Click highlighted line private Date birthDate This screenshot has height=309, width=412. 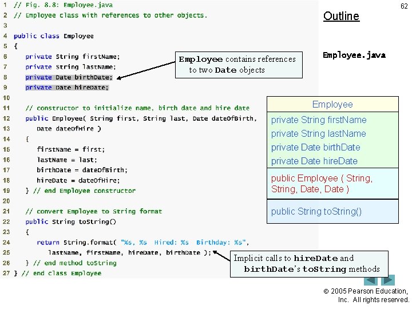[69, 77]
